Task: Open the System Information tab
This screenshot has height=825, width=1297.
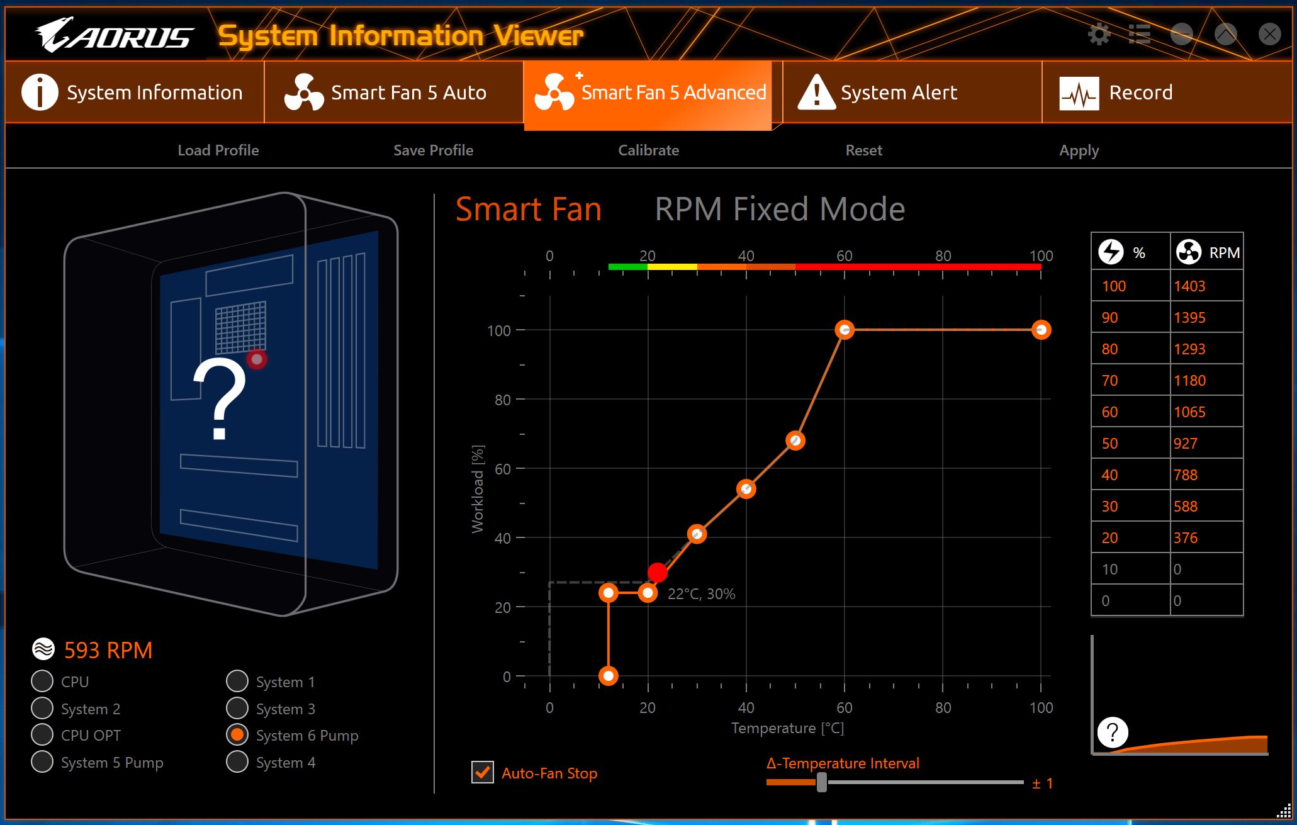Action: (x=135, y=92)
